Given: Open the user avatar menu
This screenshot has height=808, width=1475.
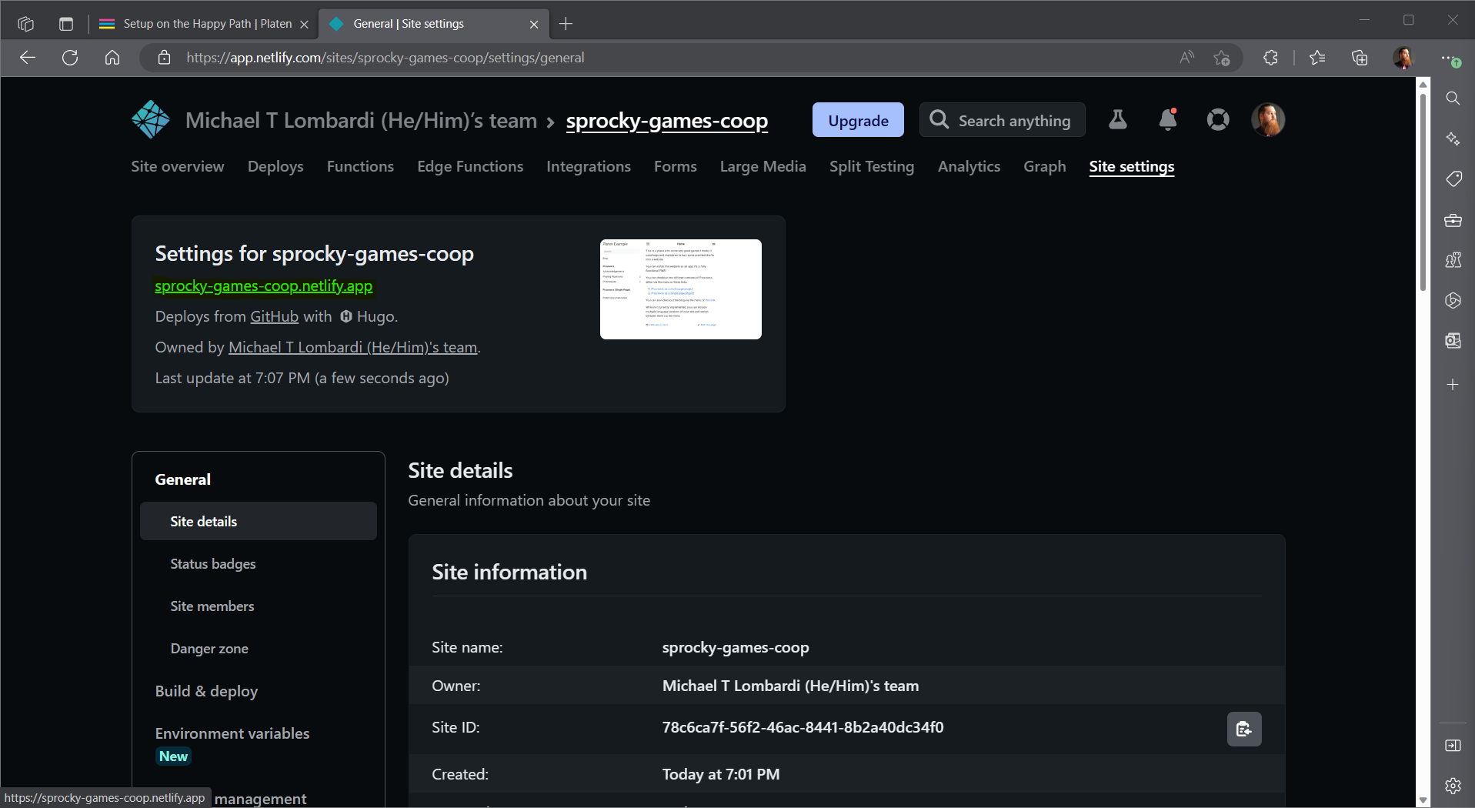Looking at the screenshot, I should 1267,120.
